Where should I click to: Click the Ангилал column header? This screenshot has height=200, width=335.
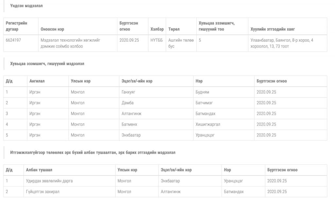37,81
